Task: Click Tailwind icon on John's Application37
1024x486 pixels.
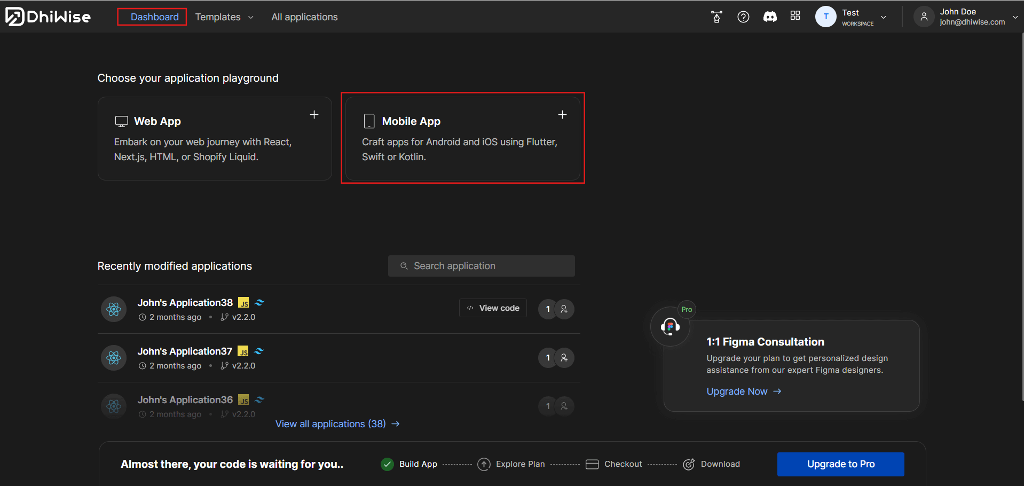Action: click(x=259, y=351)
